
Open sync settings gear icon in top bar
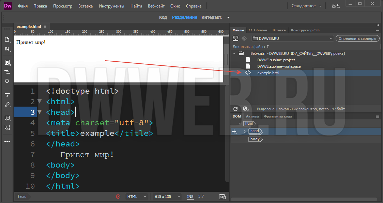336,6
